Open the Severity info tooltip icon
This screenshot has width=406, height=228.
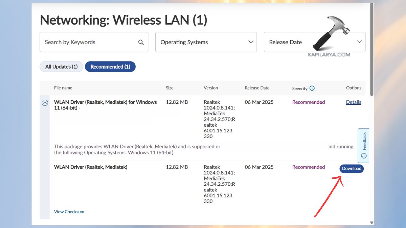(x=312, y=88)
